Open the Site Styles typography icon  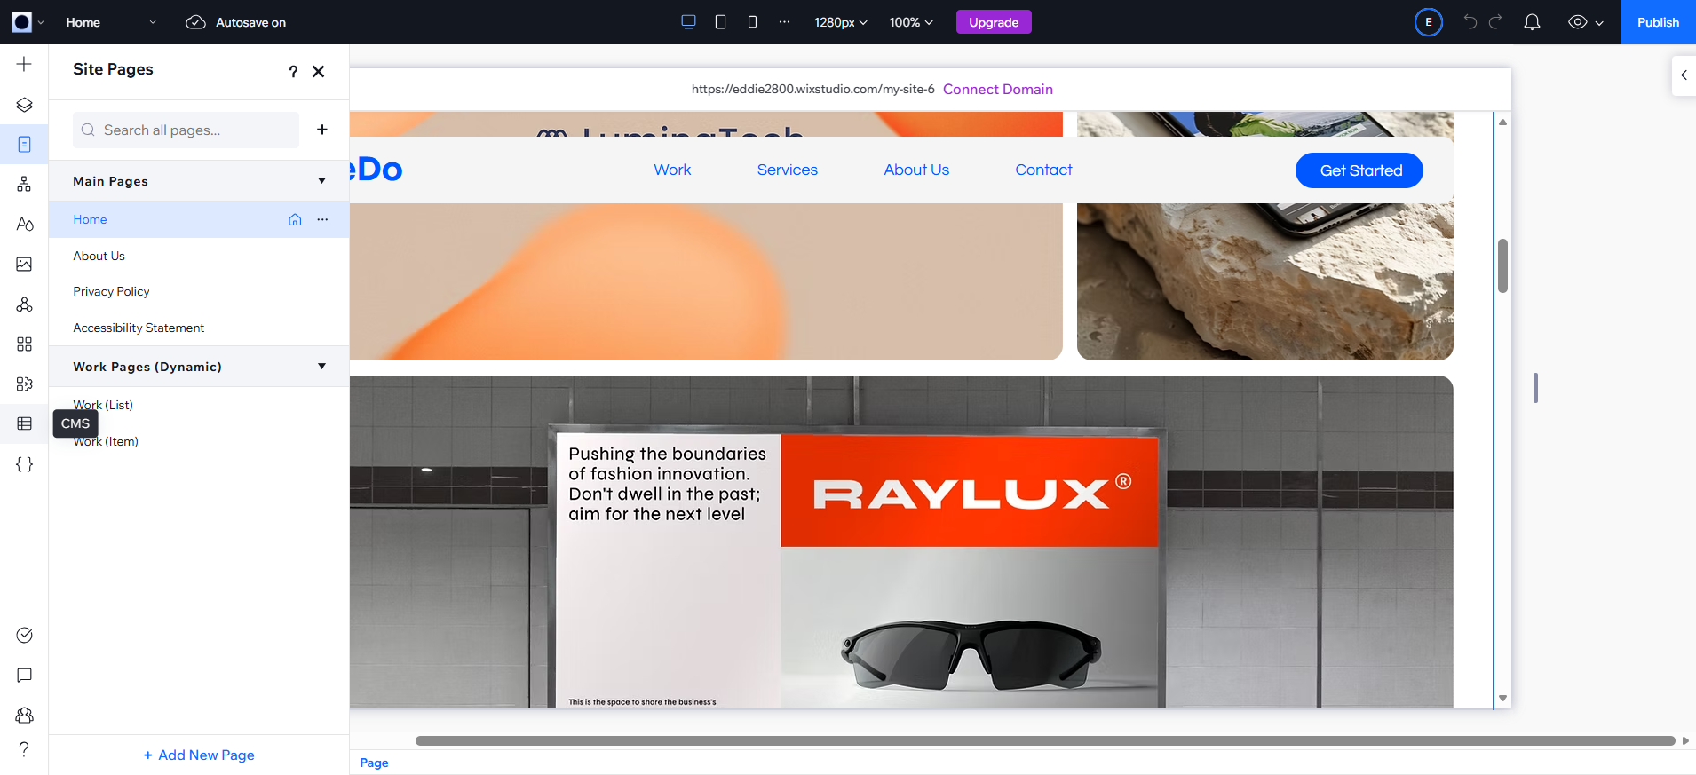coord(24,224)
